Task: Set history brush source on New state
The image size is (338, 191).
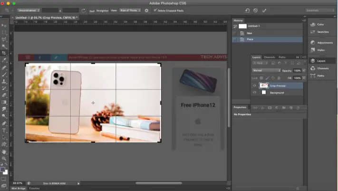Action: pyautogui.click(x=235, y=33)
